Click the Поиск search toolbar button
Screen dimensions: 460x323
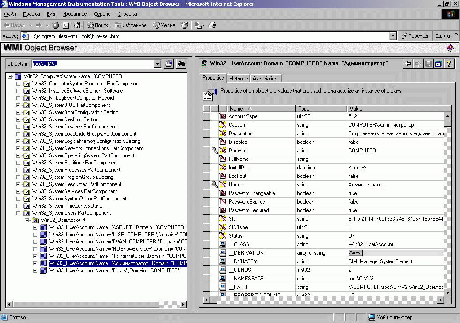click(x=98, y=25)
